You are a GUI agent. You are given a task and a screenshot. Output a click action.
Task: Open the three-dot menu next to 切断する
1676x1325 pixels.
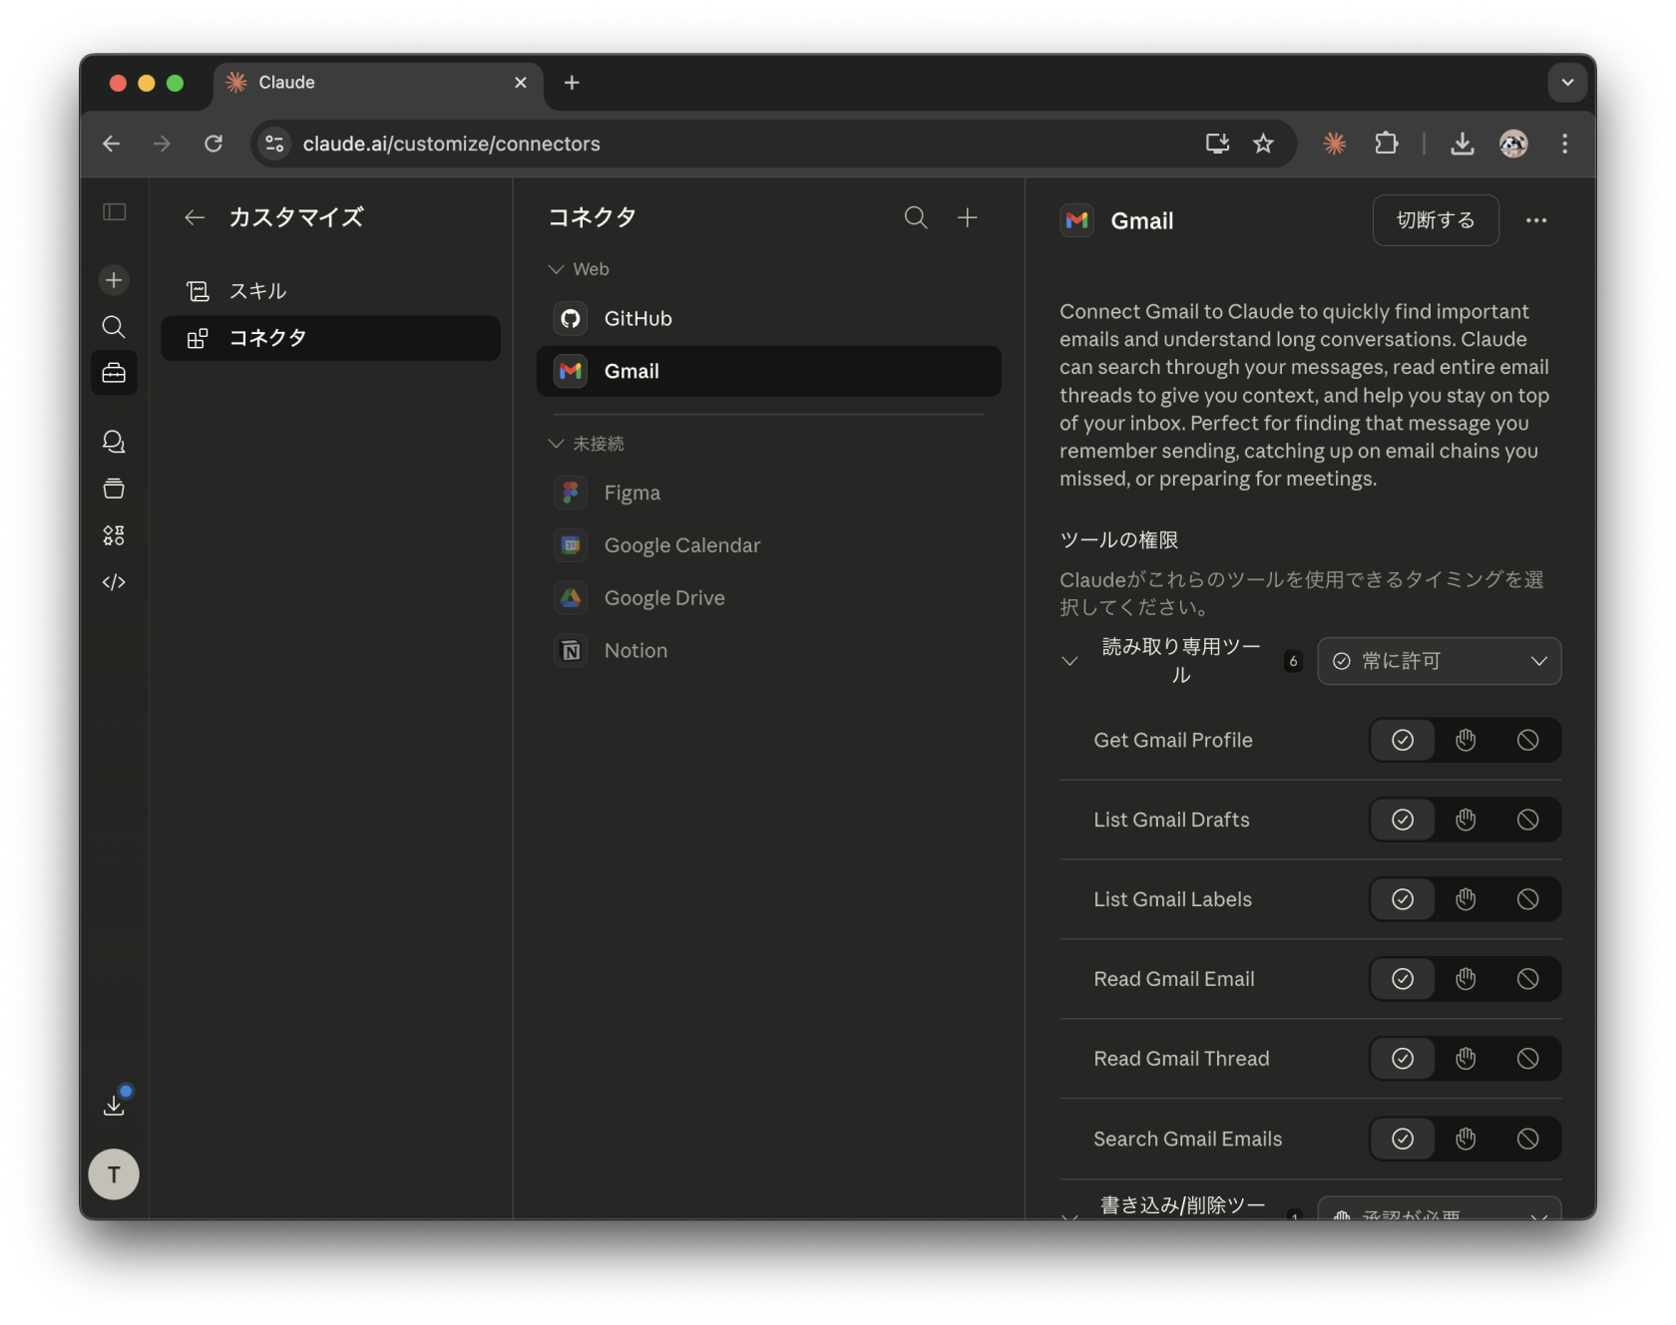pyautogui.click(x=1535, y=220)
